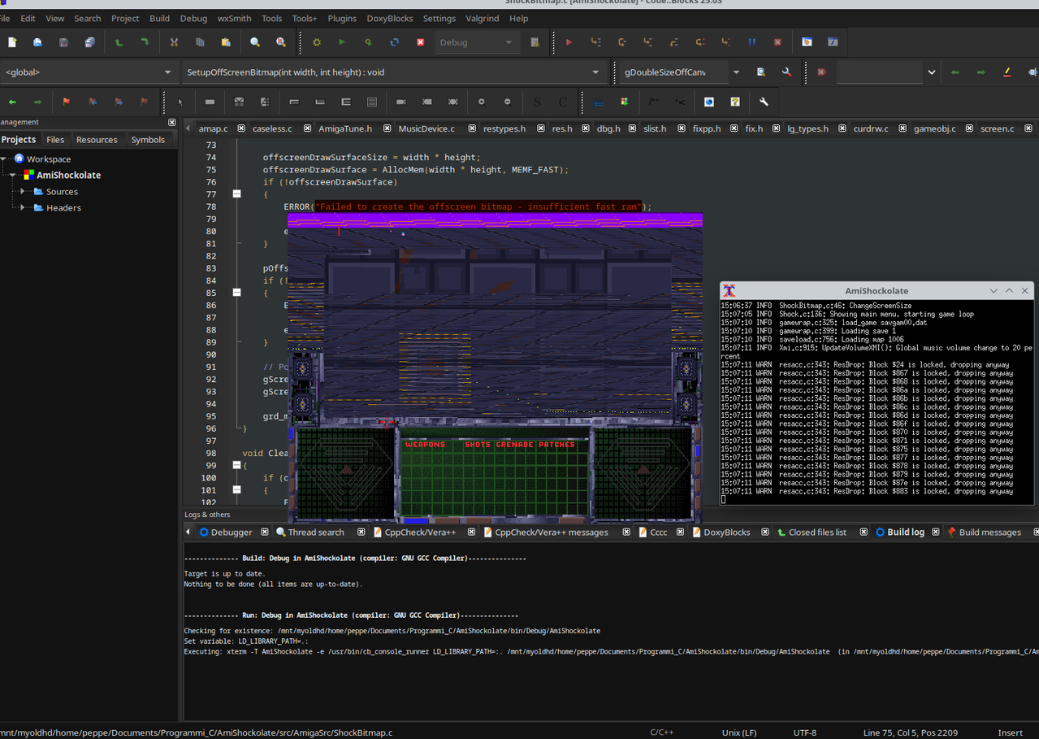Viewport: 1039px width, 739px height.
Task: Click the Next line debug icon
Action: 621,42
